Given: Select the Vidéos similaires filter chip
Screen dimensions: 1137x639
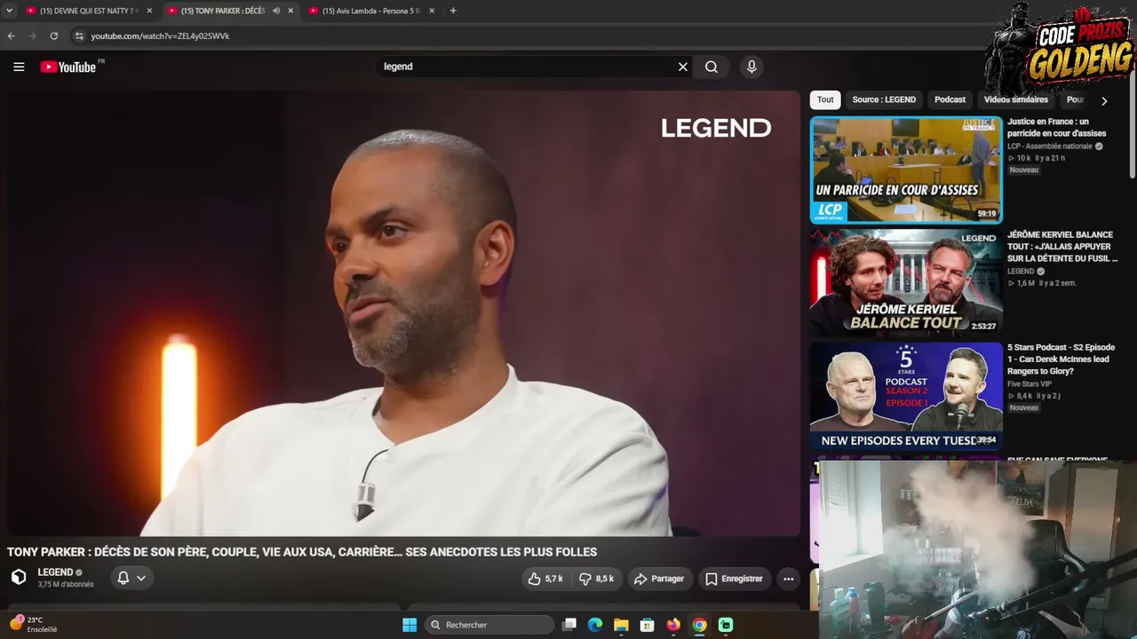Looking at the screenshot, I should click(1016, 99).
